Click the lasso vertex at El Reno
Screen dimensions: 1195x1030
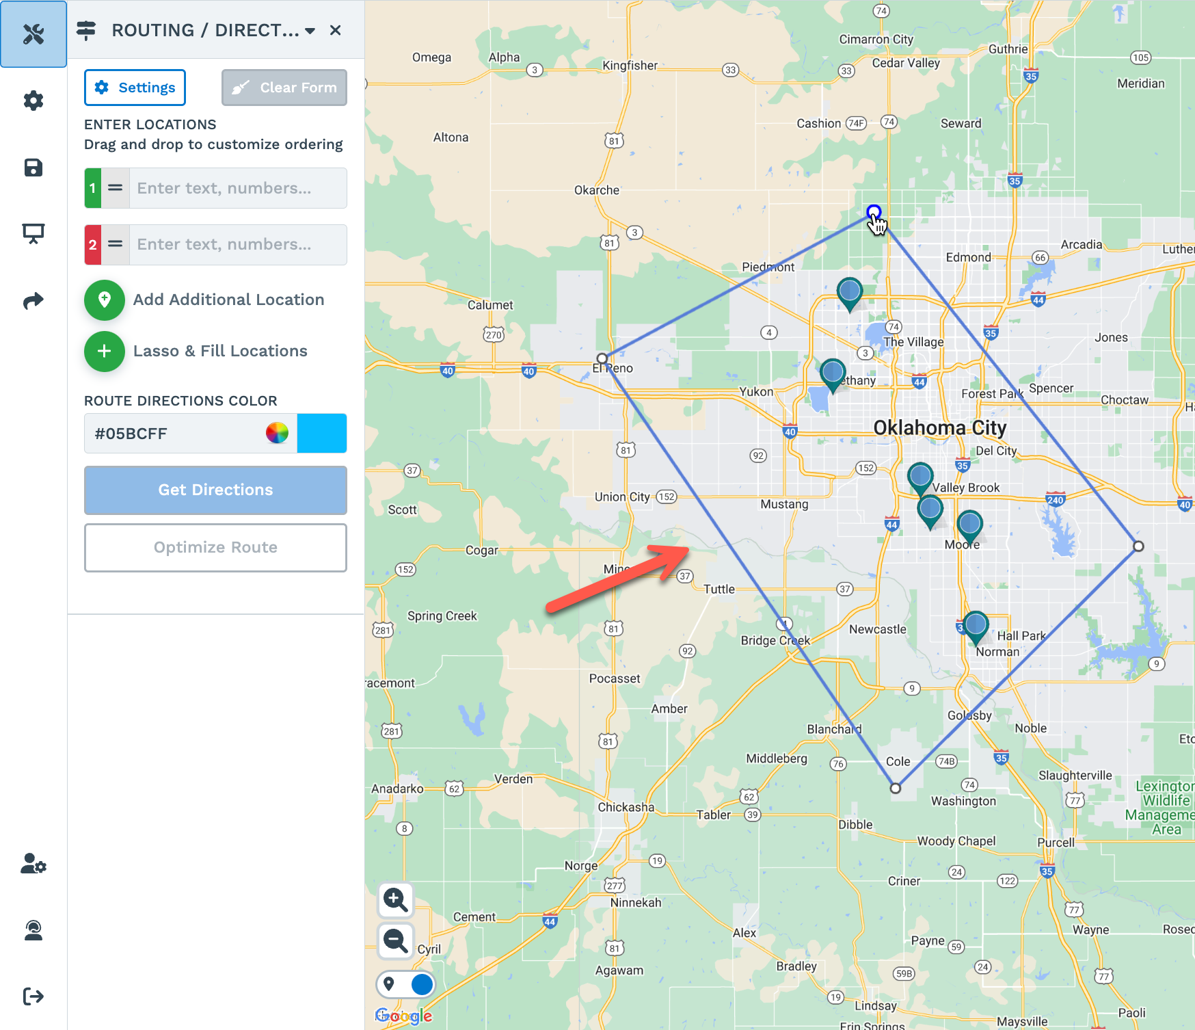[x=602, y=358]
